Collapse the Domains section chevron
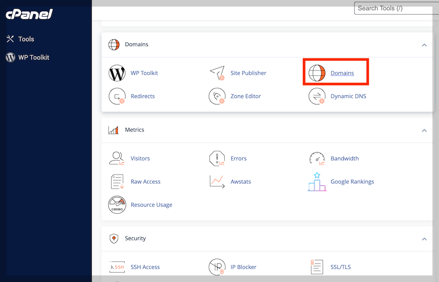The image size is (439, 282). click(424, 45)
